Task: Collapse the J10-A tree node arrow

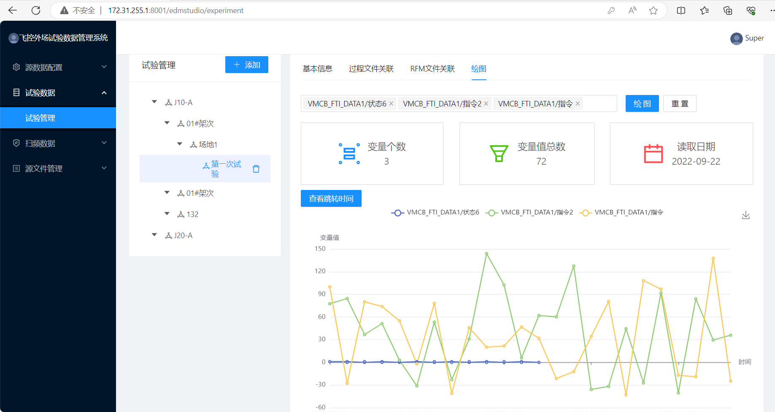Action: pos(154,102)
